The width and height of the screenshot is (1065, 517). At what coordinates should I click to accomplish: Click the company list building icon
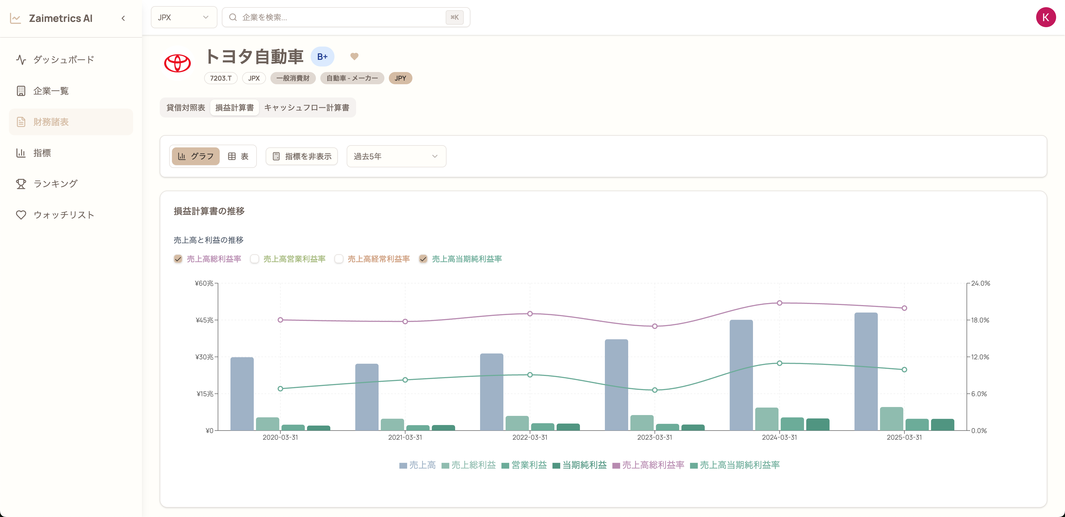coord(21,91)
